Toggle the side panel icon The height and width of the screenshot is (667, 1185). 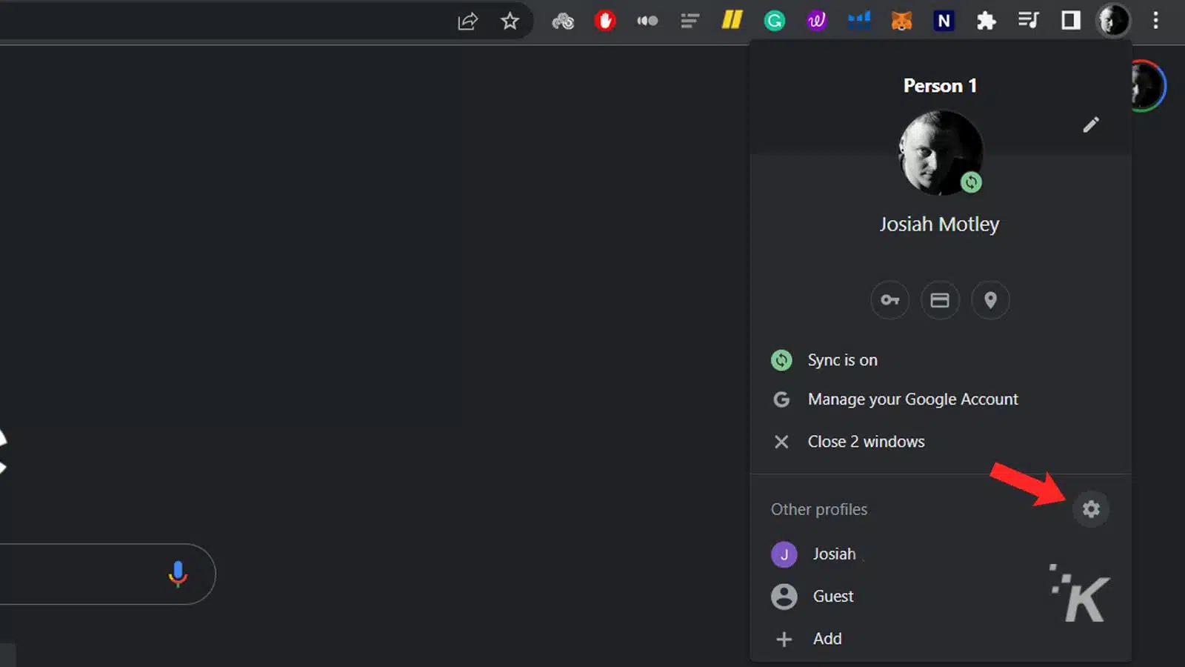(x=1069, y=21)
